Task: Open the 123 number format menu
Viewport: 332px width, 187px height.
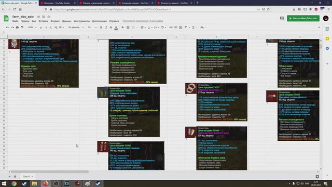Action: coord(61,28)
